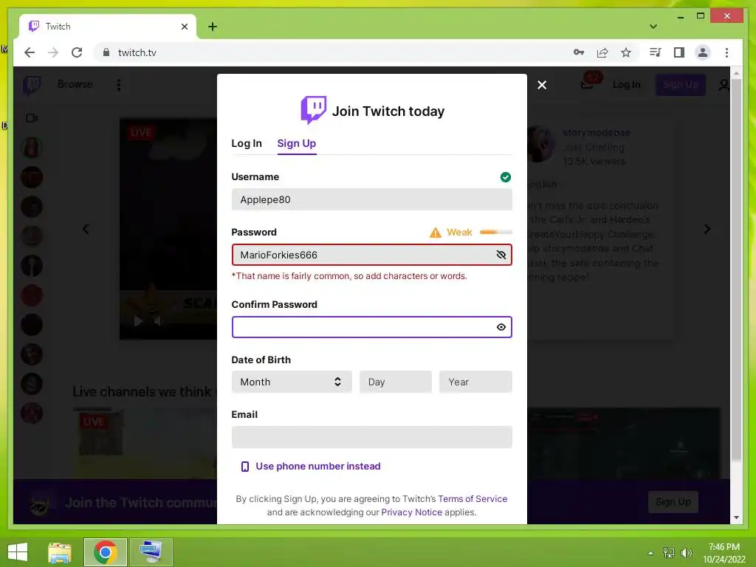Click the green username valid checkmark
756x567 pixels.
coord(505,177)
